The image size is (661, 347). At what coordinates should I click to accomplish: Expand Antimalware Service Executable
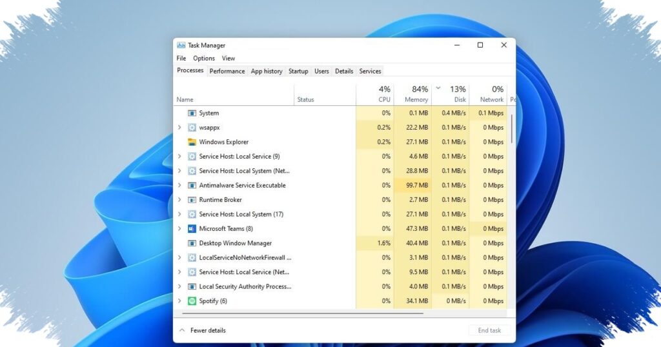179,185
